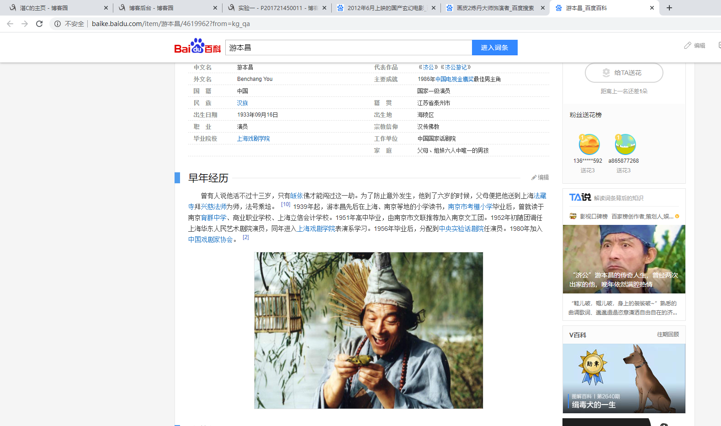Click the English name Benchang You
Viewport: 721px width, 426px height.
click(x=255, y=79)
